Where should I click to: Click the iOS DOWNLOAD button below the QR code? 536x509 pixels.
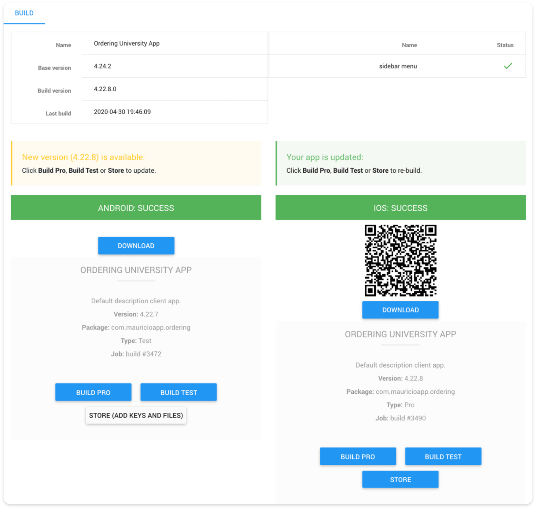[400, 310]
